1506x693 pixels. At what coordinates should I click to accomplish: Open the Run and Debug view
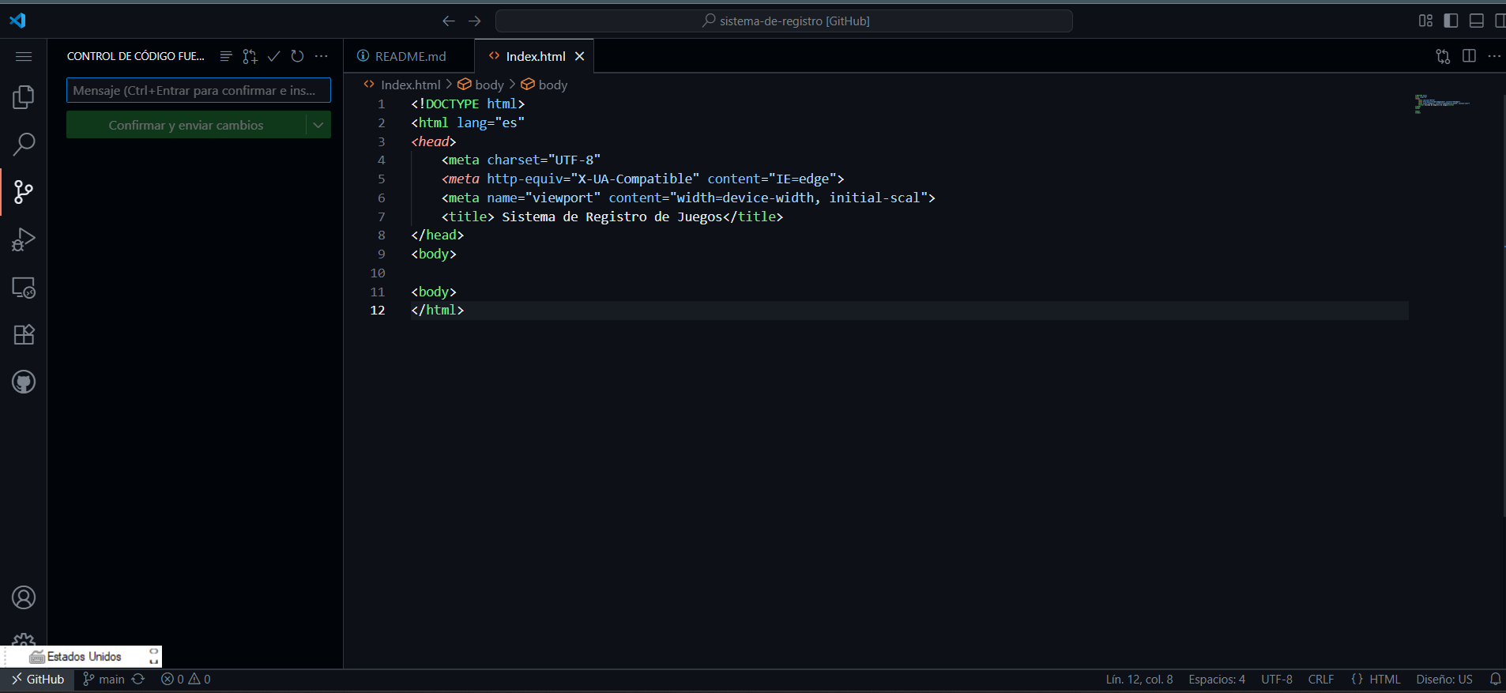[x=24, y=239]
